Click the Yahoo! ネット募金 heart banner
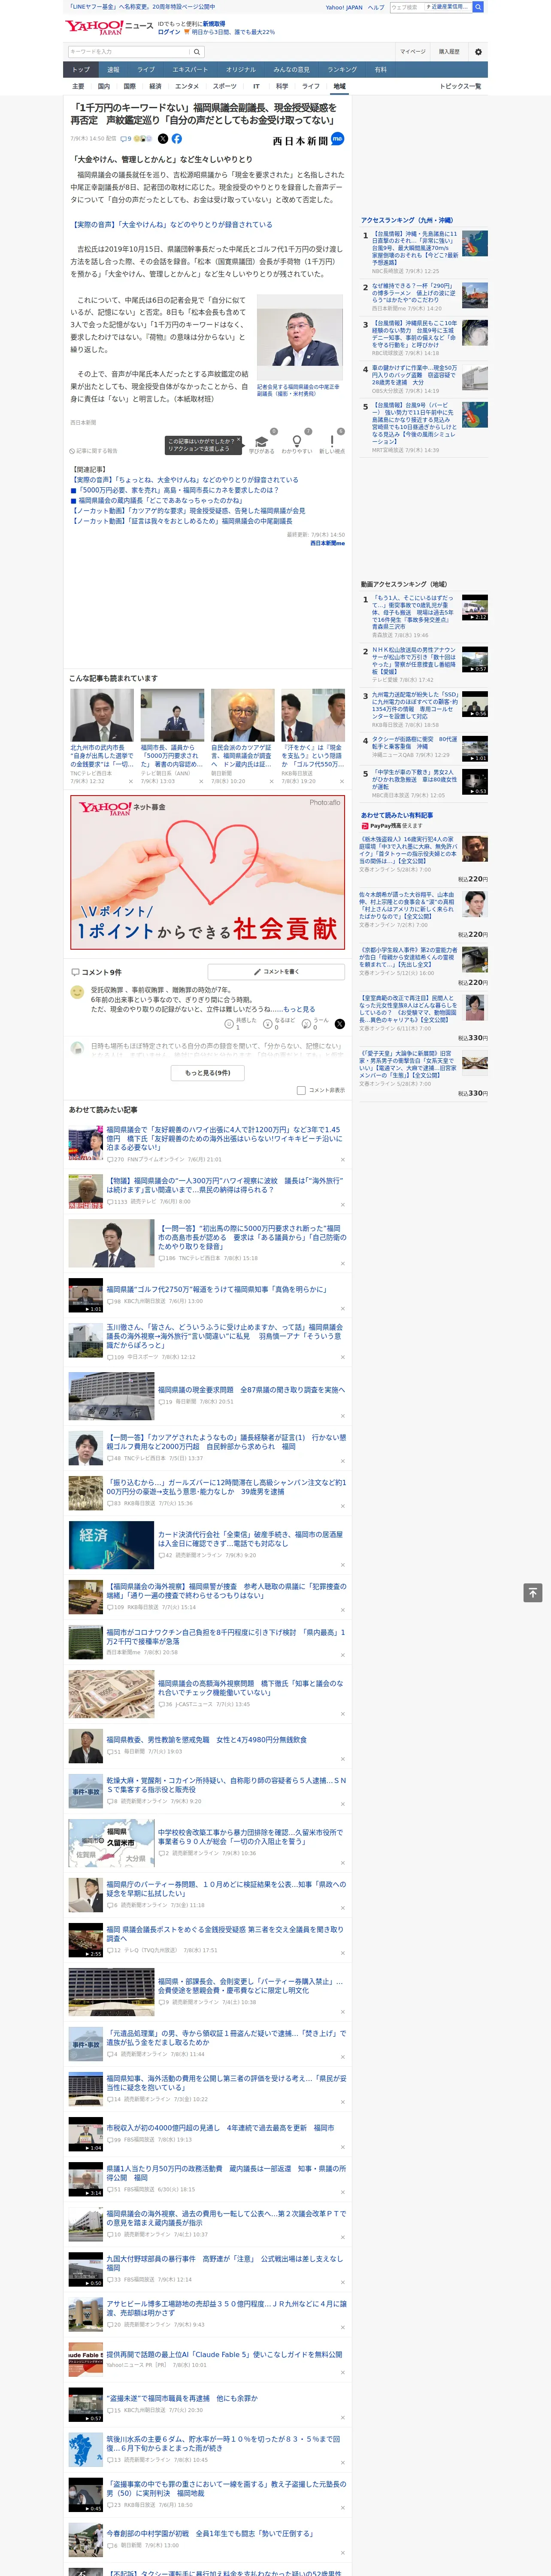This screenshot has width=551, height=2576. [x=208, y=872]
